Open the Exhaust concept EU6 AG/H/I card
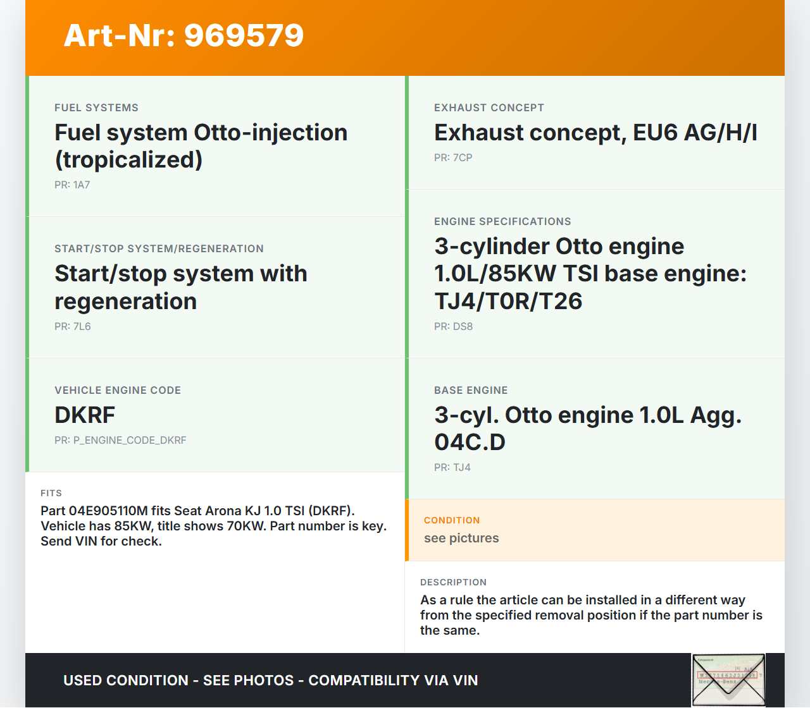810x708 pixels. 595,133
